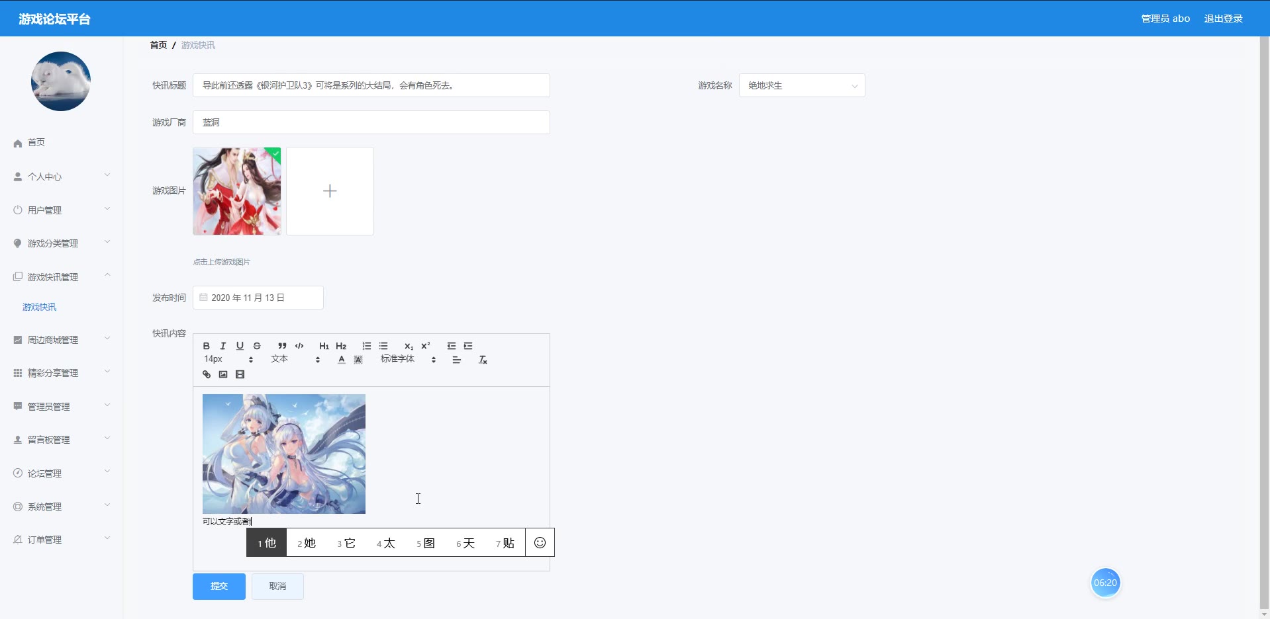The height and width of the screenshot is (619, 1270).
Task: Expand the 系统管理 sidebar menu
Action: pyautogui.click(x=61, y=507)
